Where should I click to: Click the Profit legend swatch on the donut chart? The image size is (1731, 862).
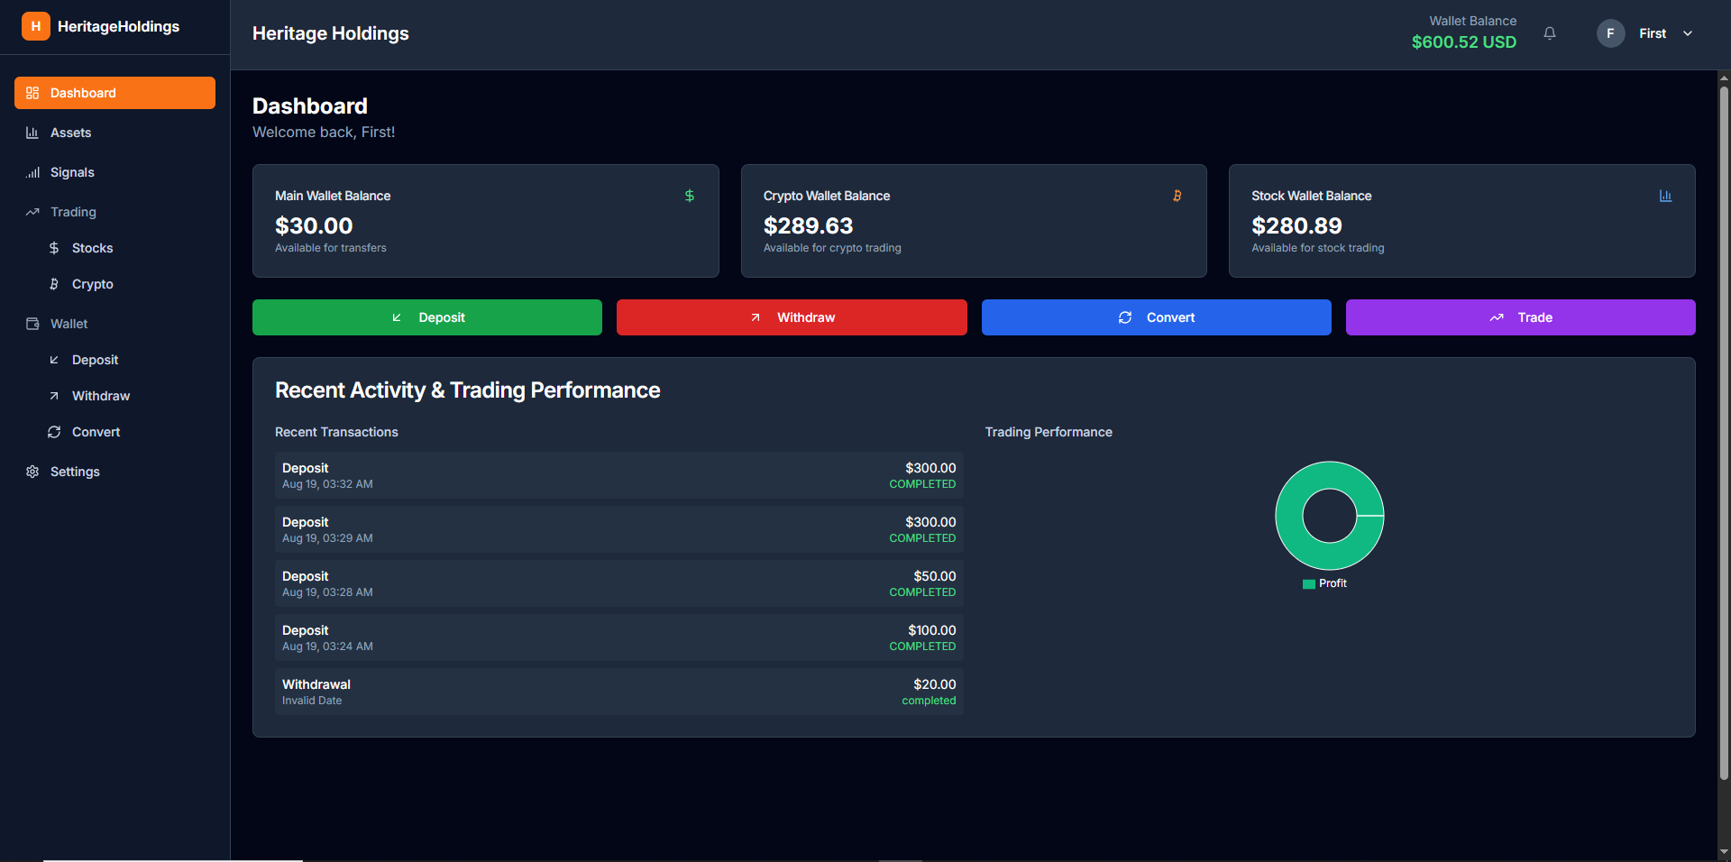pos(1309,583)
